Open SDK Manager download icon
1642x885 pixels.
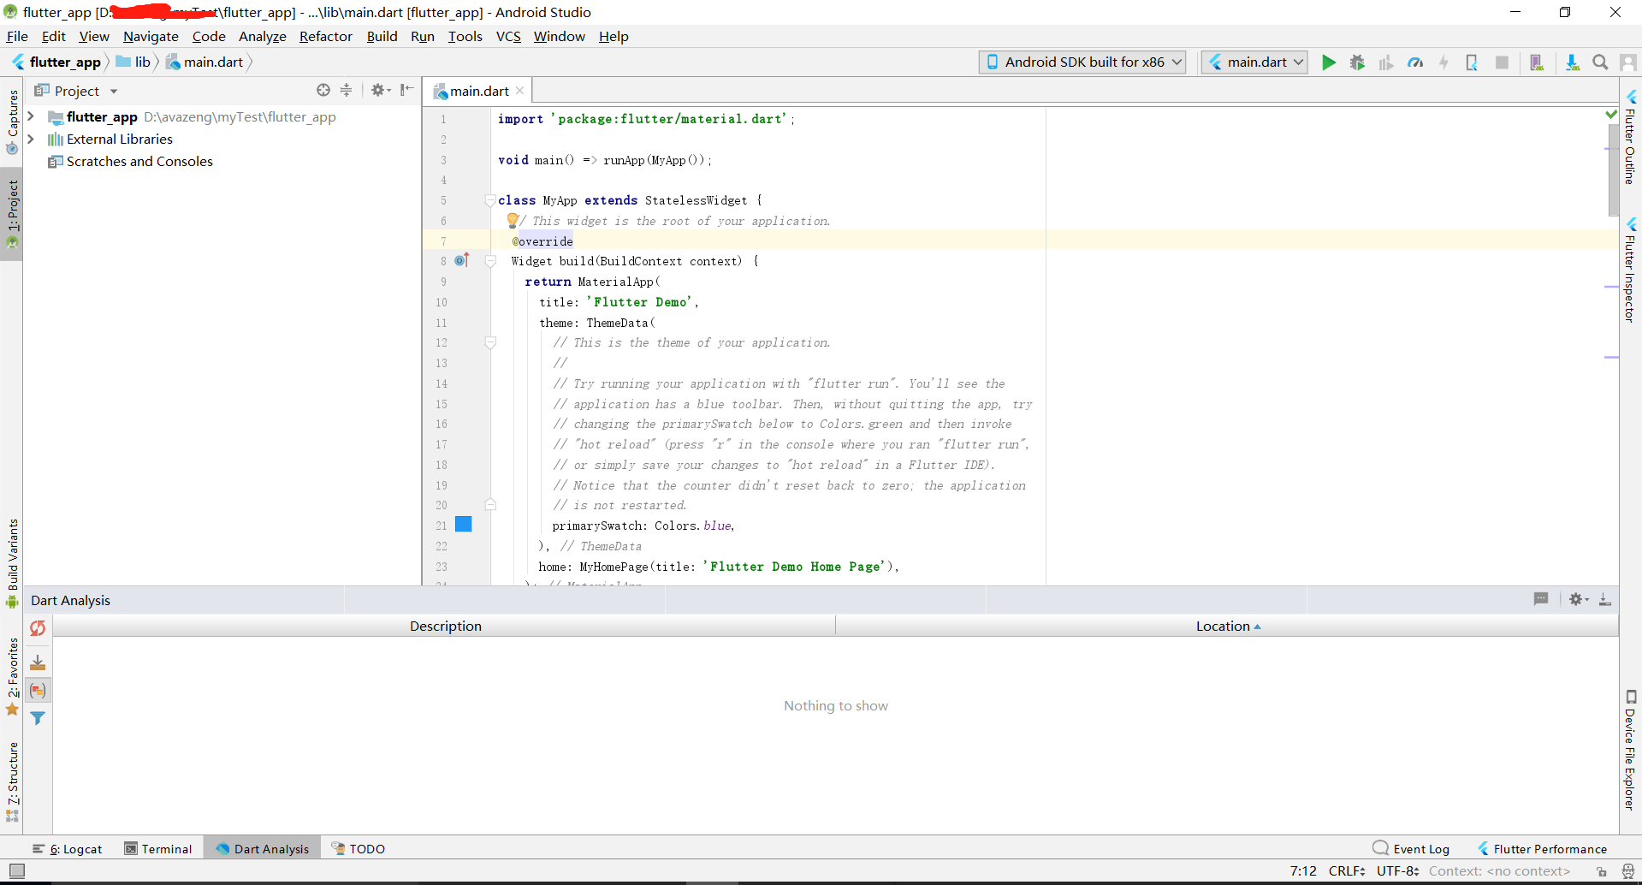tap(1572, 62)
